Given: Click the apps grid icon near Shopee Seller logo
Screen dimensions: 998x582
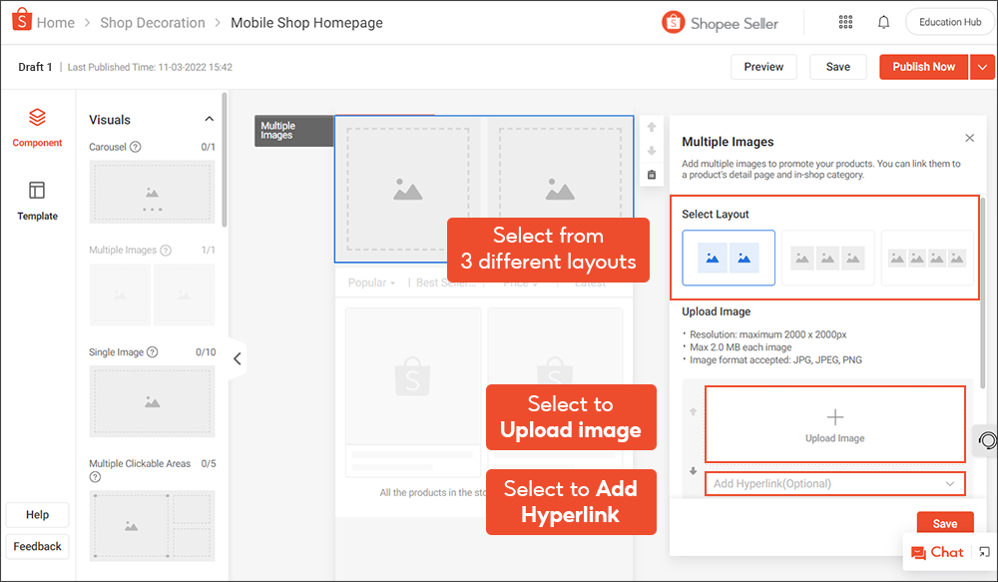Looking at the screenshot, I should (845, 21).
